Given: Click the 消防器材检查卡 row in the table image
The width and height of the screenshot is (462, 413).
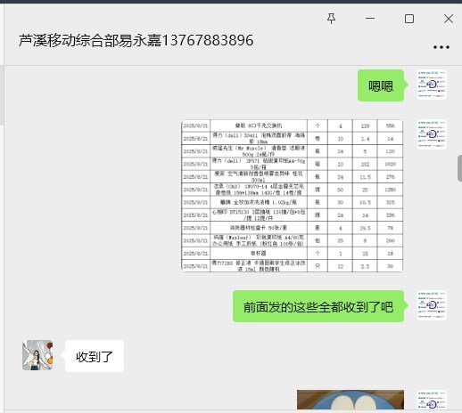Looking at the screenshot, I should [x=292, y=228].
